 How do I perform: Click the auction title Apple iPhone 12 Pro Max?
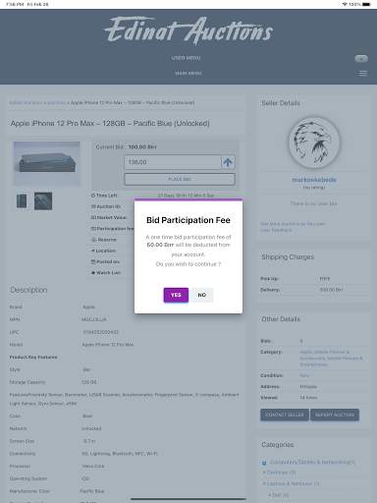[110, 124]
